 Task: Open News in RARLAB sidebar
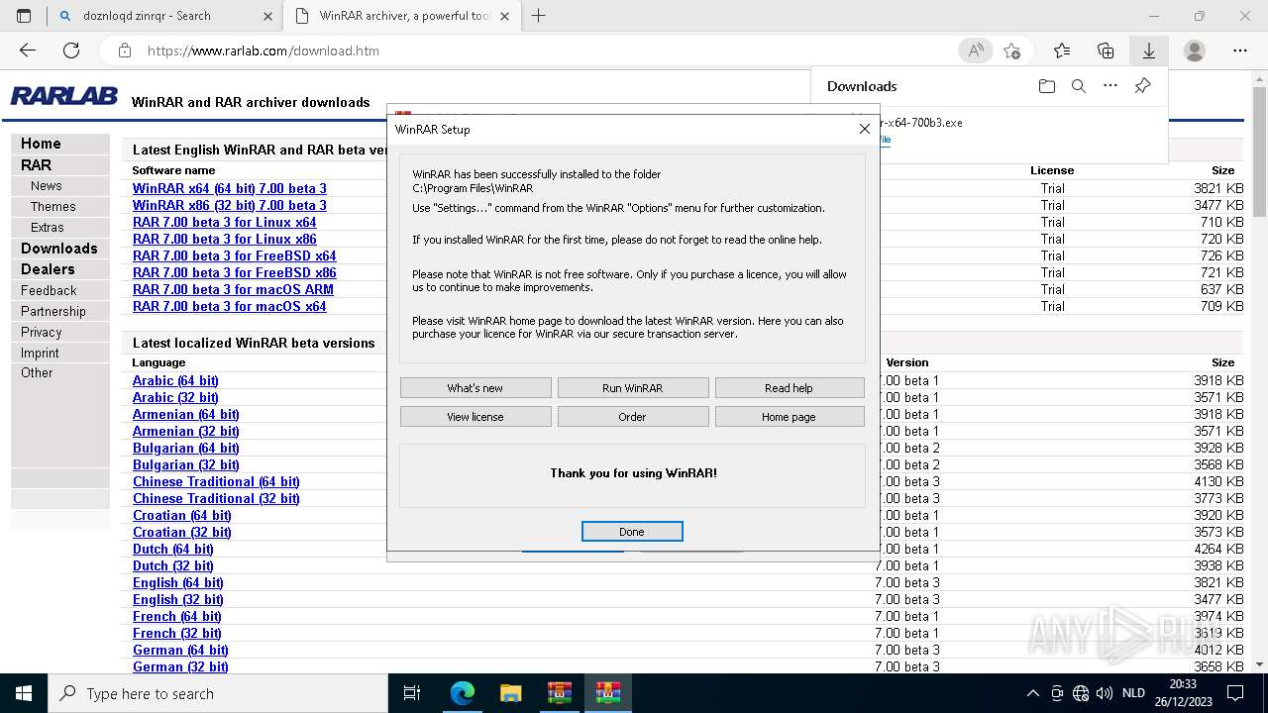59,186
